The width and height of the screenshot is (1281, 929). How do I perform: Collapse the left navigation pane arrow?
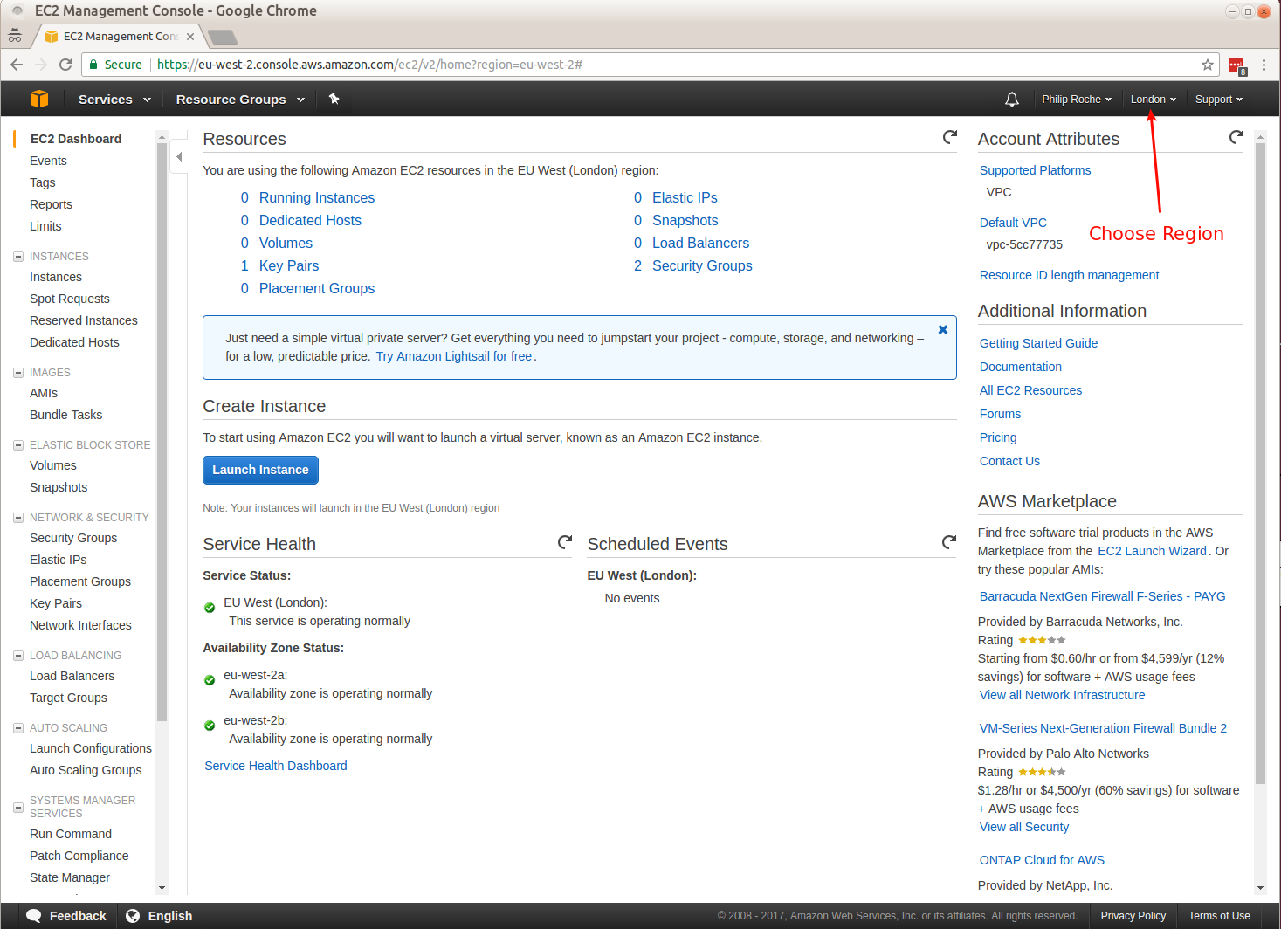pyautogui.click(x=179, y=157)
